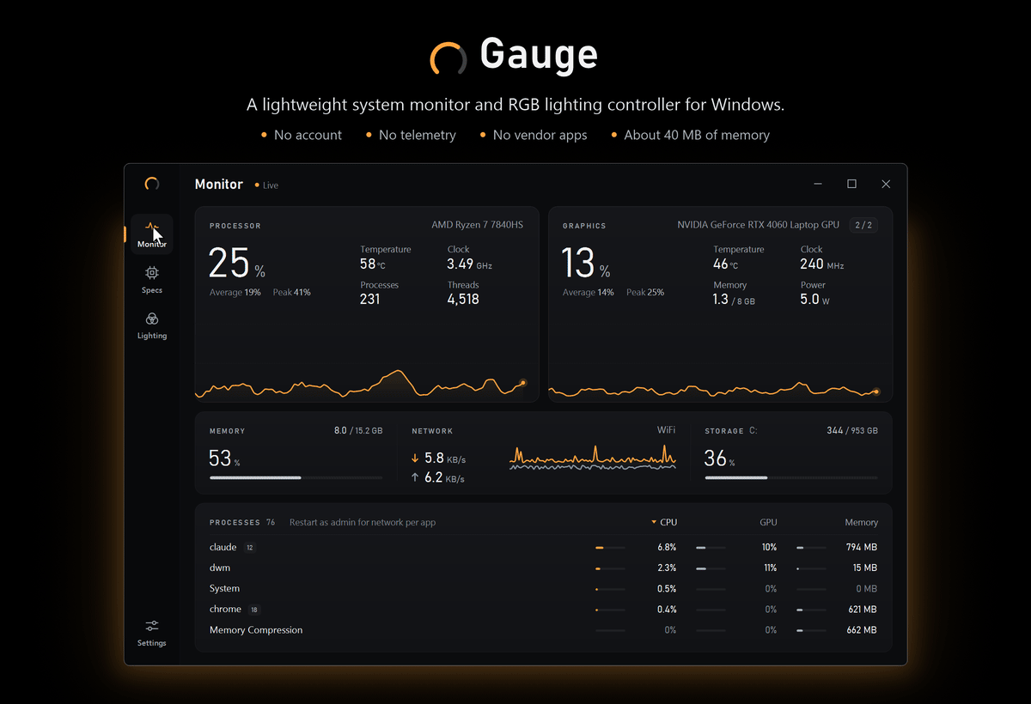1031x704 pixels.
Task: Click claude's 794 MB memory value
Action: point(861,547)
